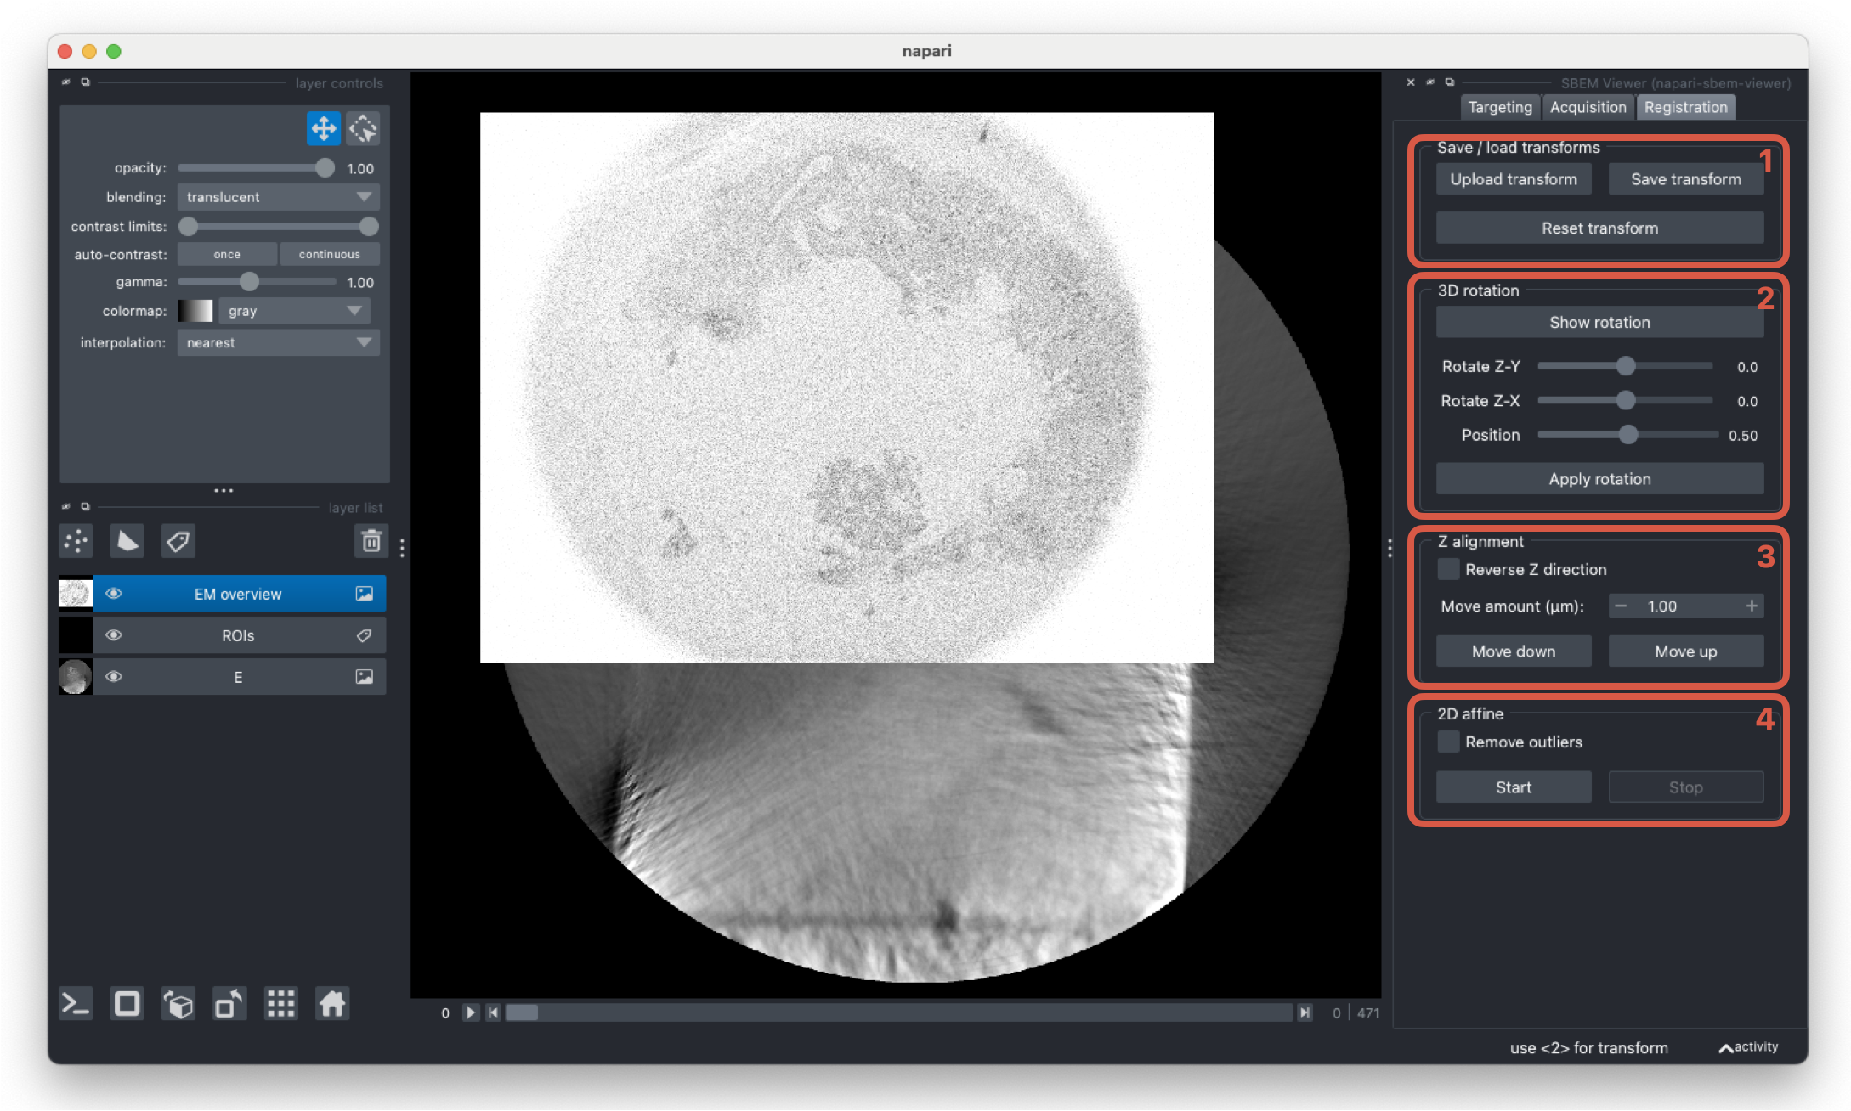Decrease move amount with minus button

(x=1621, y=606)
